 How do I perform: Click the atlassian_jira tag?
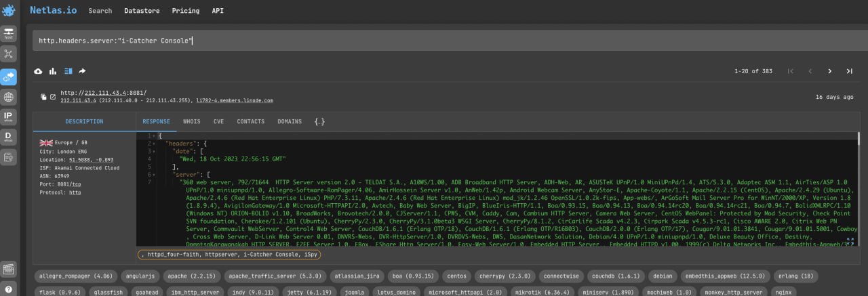[357, 276]
